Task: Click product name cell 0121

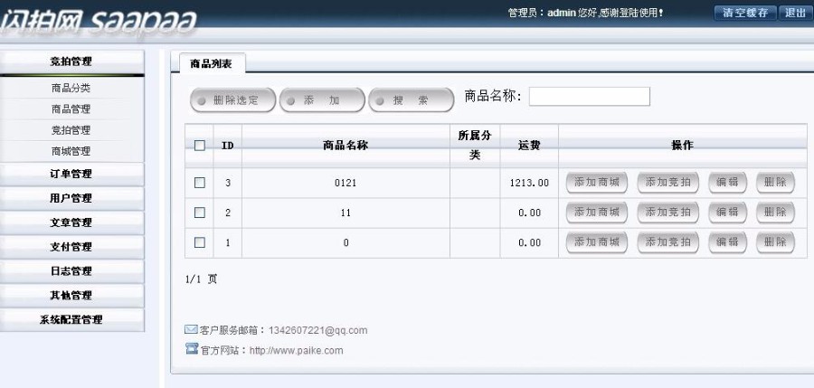Action: [345, 183]
